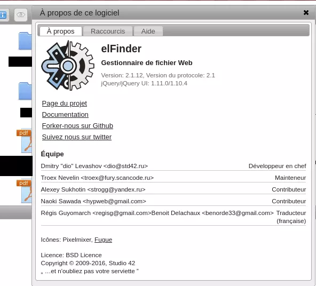Click the jQuery/jQuery UI version line
The width and height of the screenshot is (316, 286).
click(x=144, y=83)
